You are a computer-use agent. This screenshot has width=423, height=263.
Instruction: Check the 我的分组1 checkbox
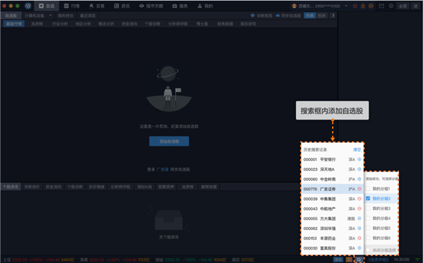(x=368, y=188)
